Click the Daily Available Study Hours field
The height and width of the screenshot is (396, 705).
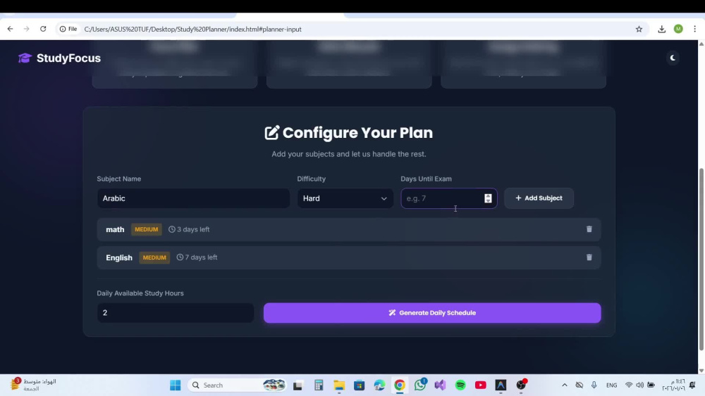pos(176,312)
